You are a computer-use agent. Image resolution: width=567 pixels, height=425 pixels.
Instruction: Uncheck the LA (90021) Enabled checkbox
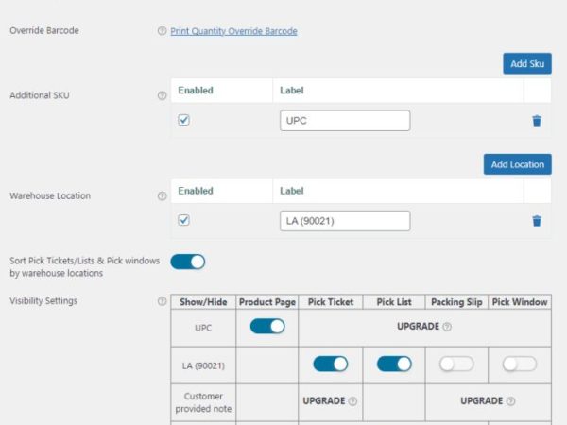[x=184, y=220]
